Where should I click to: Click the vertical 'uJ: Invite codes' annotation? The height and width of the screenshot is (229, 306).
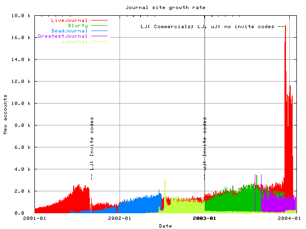click(x=205, y=148)
